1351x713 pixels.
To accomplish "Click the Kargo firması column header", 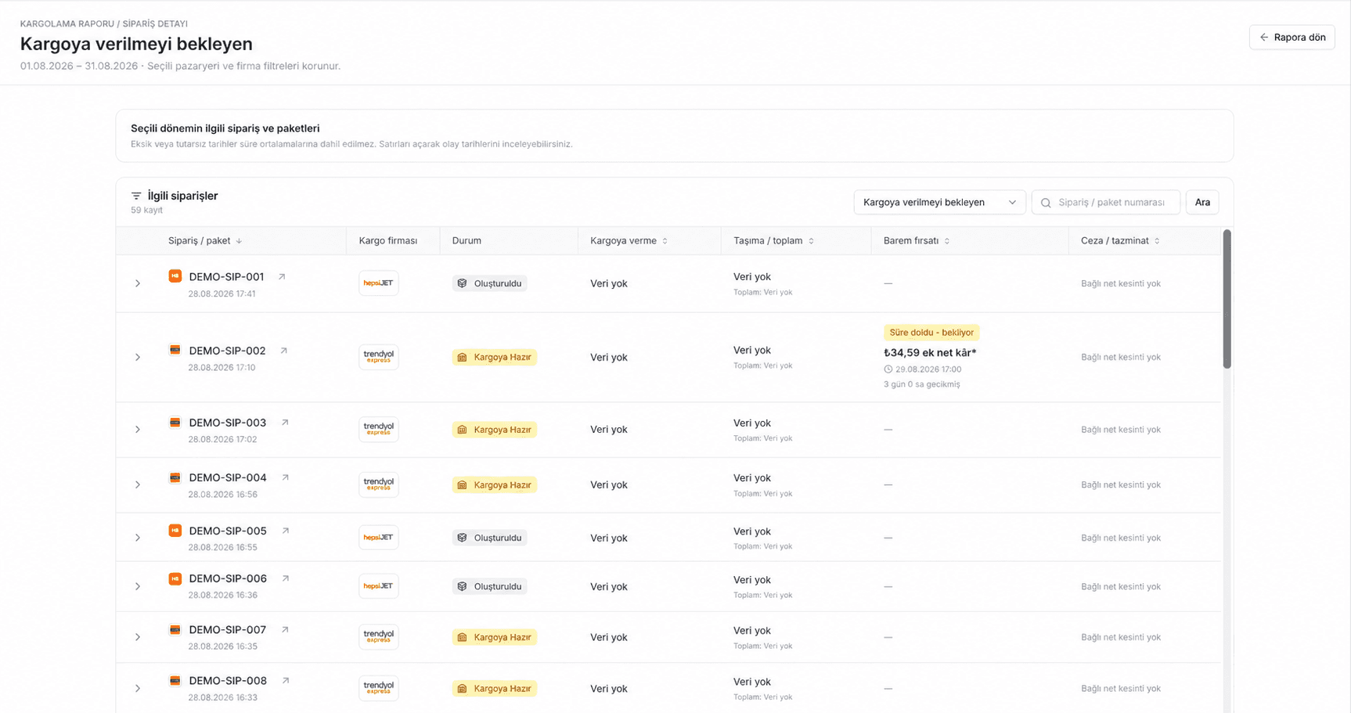I will 388,241.
